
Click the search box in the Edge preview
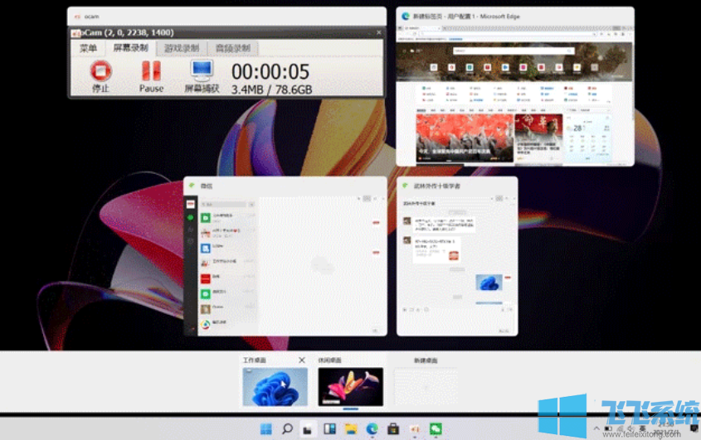pos(514,51)
